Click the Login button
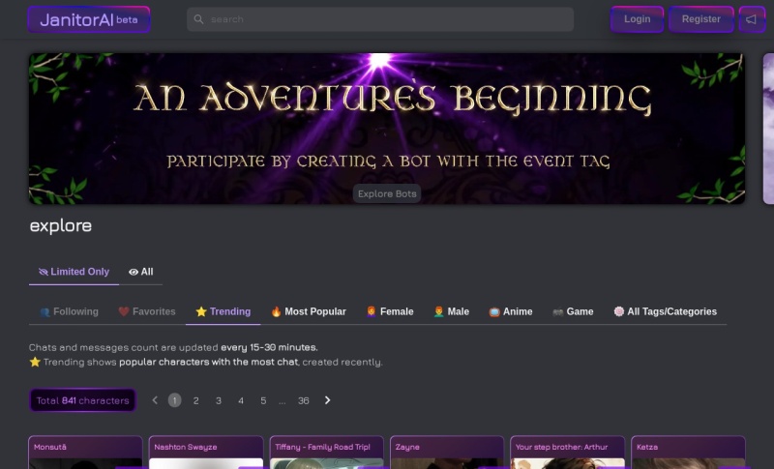774x469 pixels. tap(637, 19)
